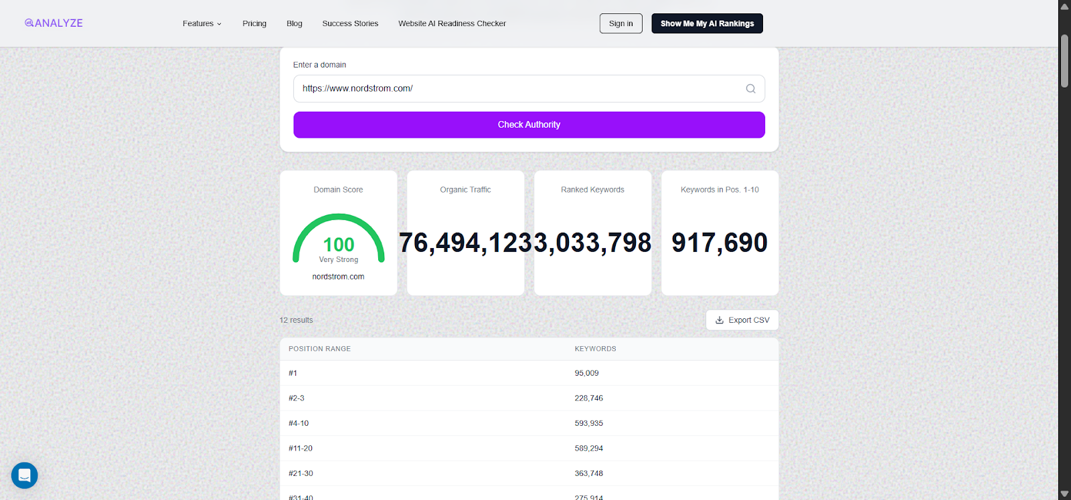Click the Sign in button
The height and width of the screenshot is (500, 1071).
pyautogui.click(x=621, y=23)
